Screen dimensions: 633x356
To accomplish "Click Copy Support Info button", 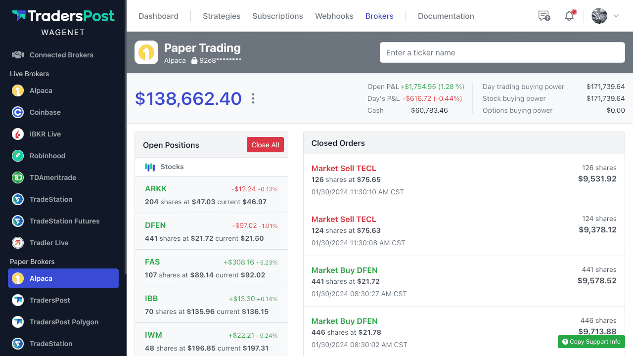I will point(591,342).
